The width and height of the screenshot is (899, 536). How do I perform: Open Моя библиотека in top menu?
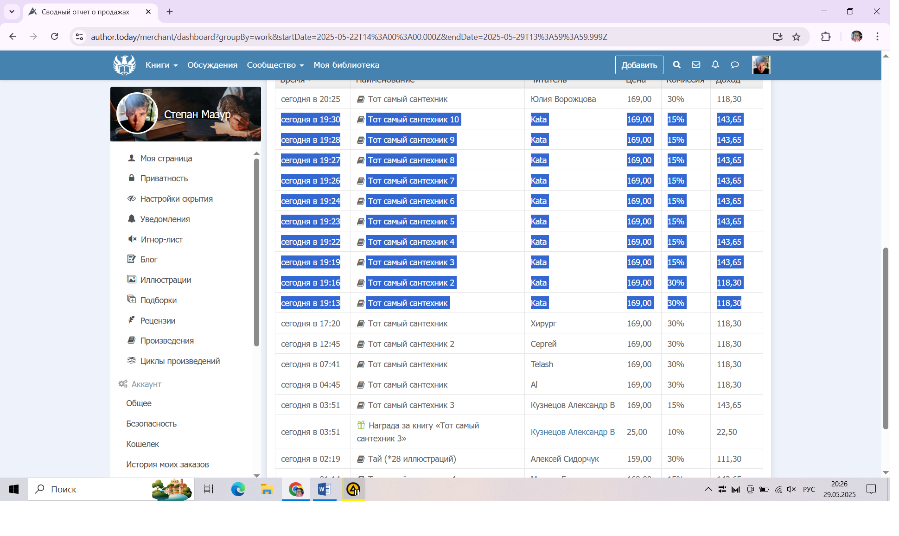tap(346, 65)
